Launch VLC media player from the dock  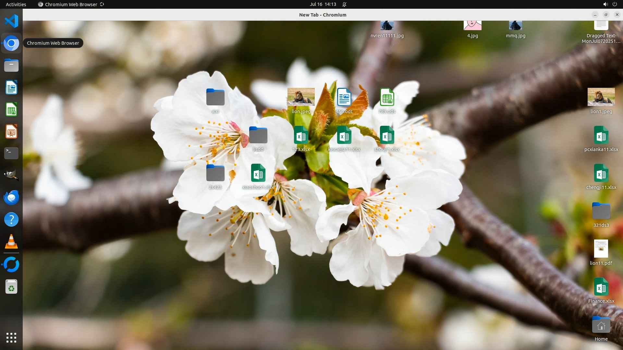click(x=11, y=242)
